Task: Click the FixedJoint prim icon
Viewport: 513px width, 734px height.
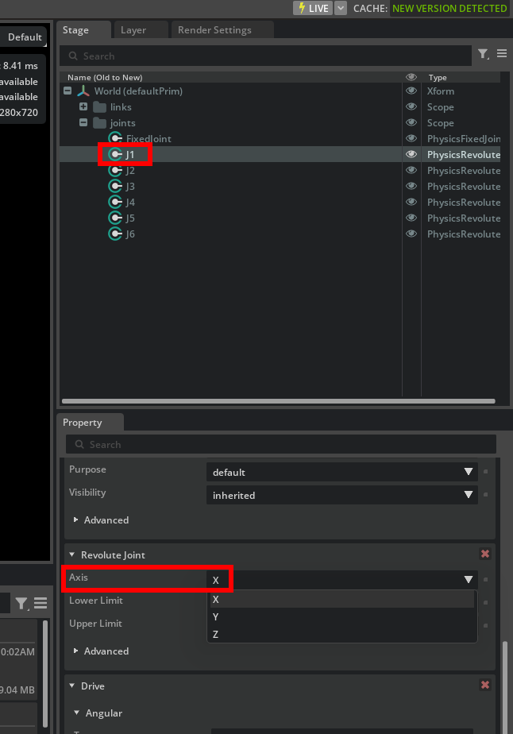Action: (x=115, y=139)
